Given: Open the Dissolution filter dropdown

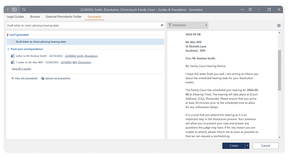Looking at the screenshot, I should 188,25.
